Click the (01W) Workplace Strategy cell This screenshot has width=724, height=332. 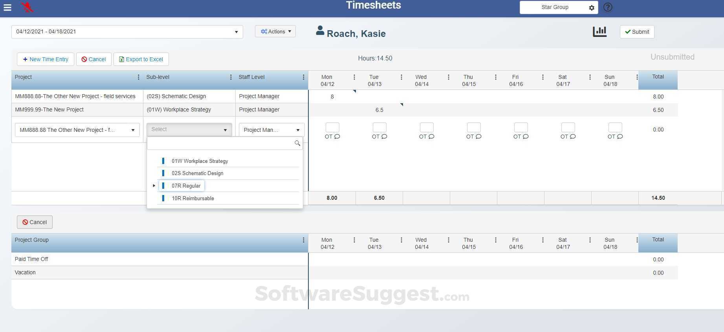(189, 110)
